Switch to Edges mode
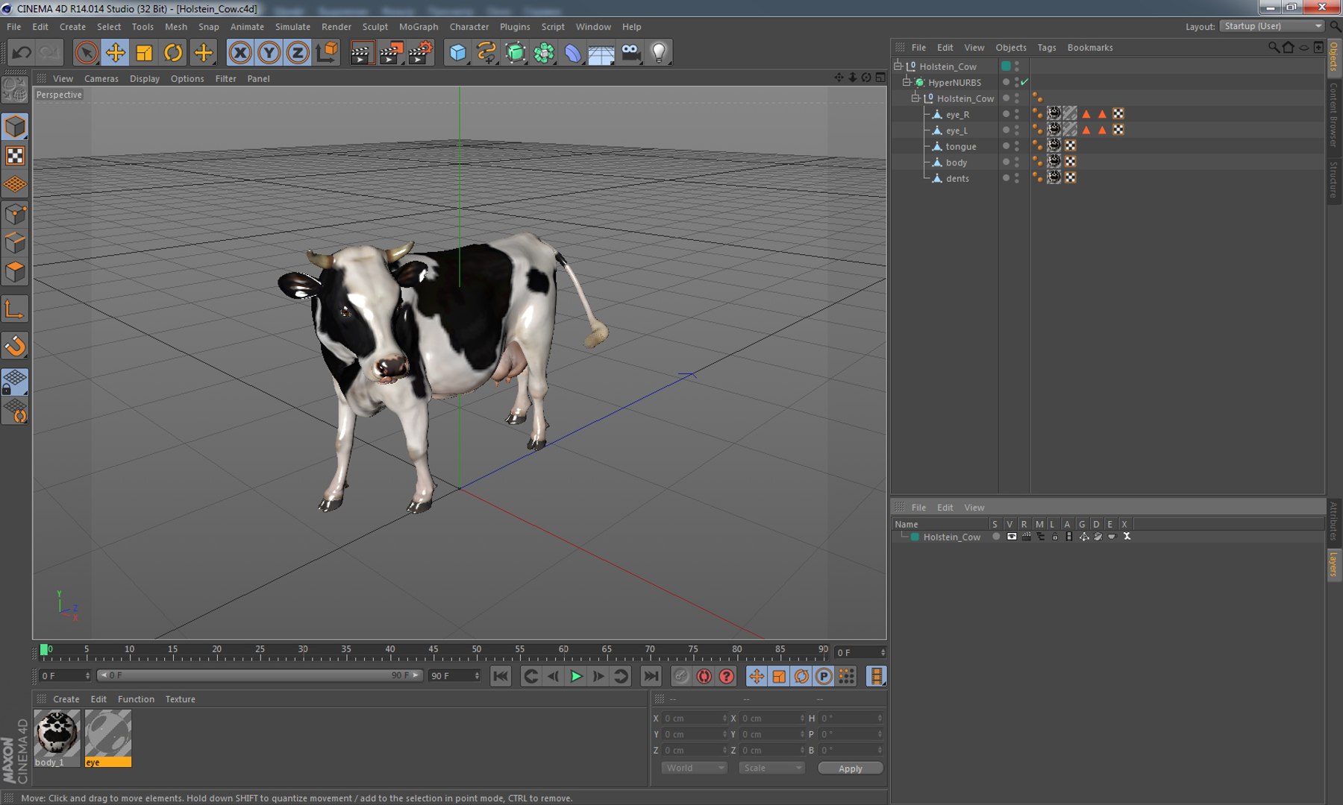 (15, 244)
